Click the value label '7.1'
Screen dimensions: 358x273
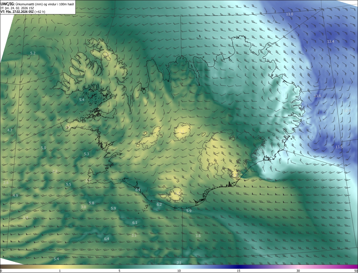click(x=179, y=263)
